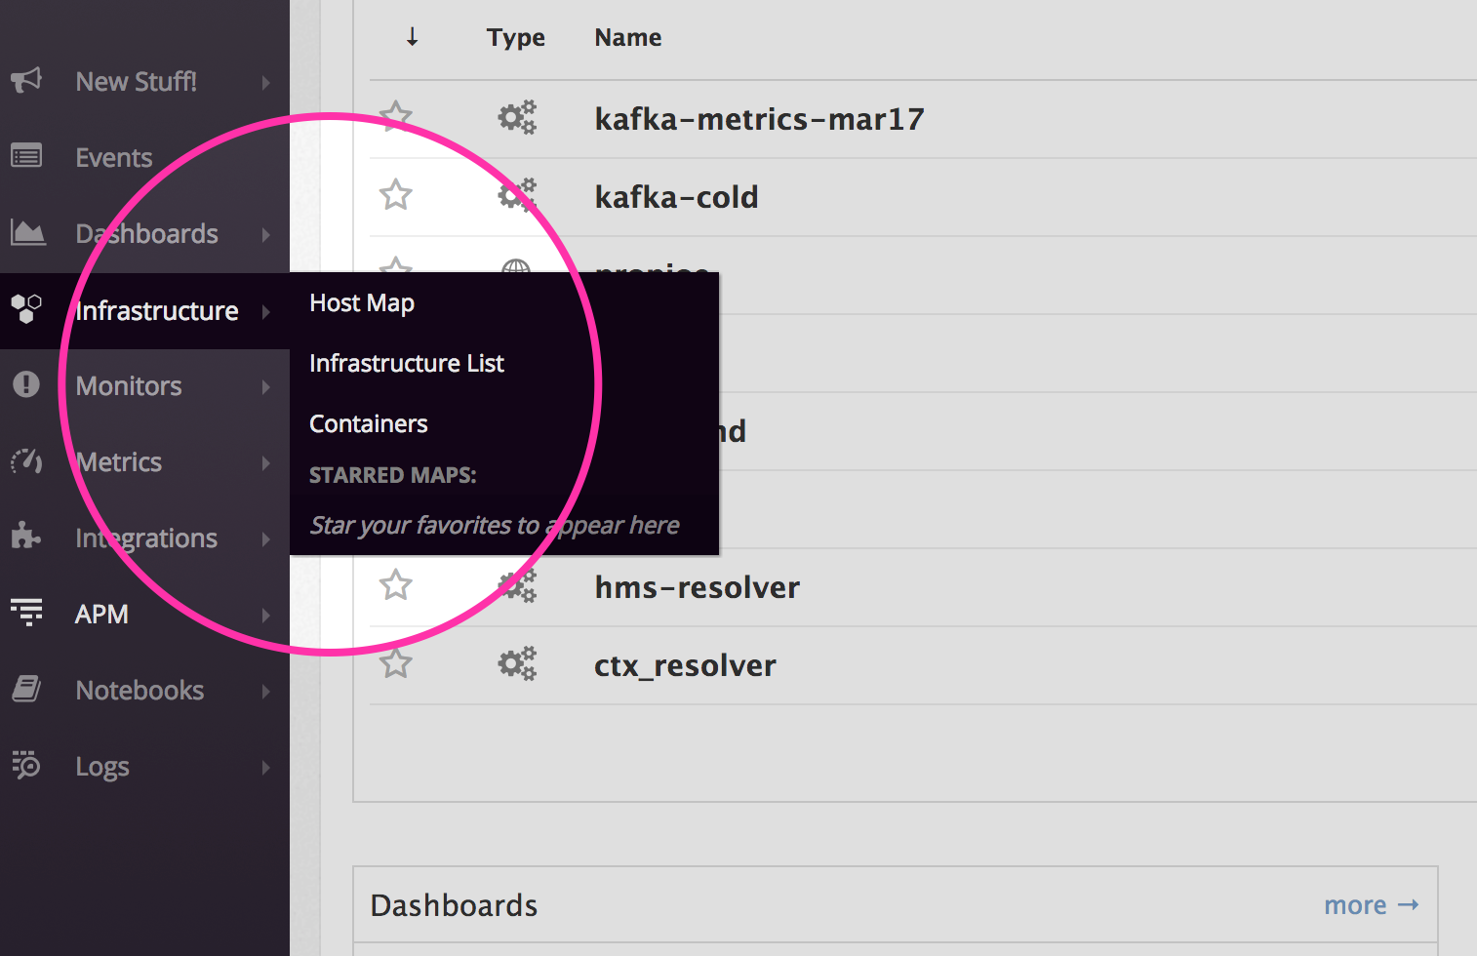
Task: Open Logs via the magnifier icon
Action: [x=26, y=767]
